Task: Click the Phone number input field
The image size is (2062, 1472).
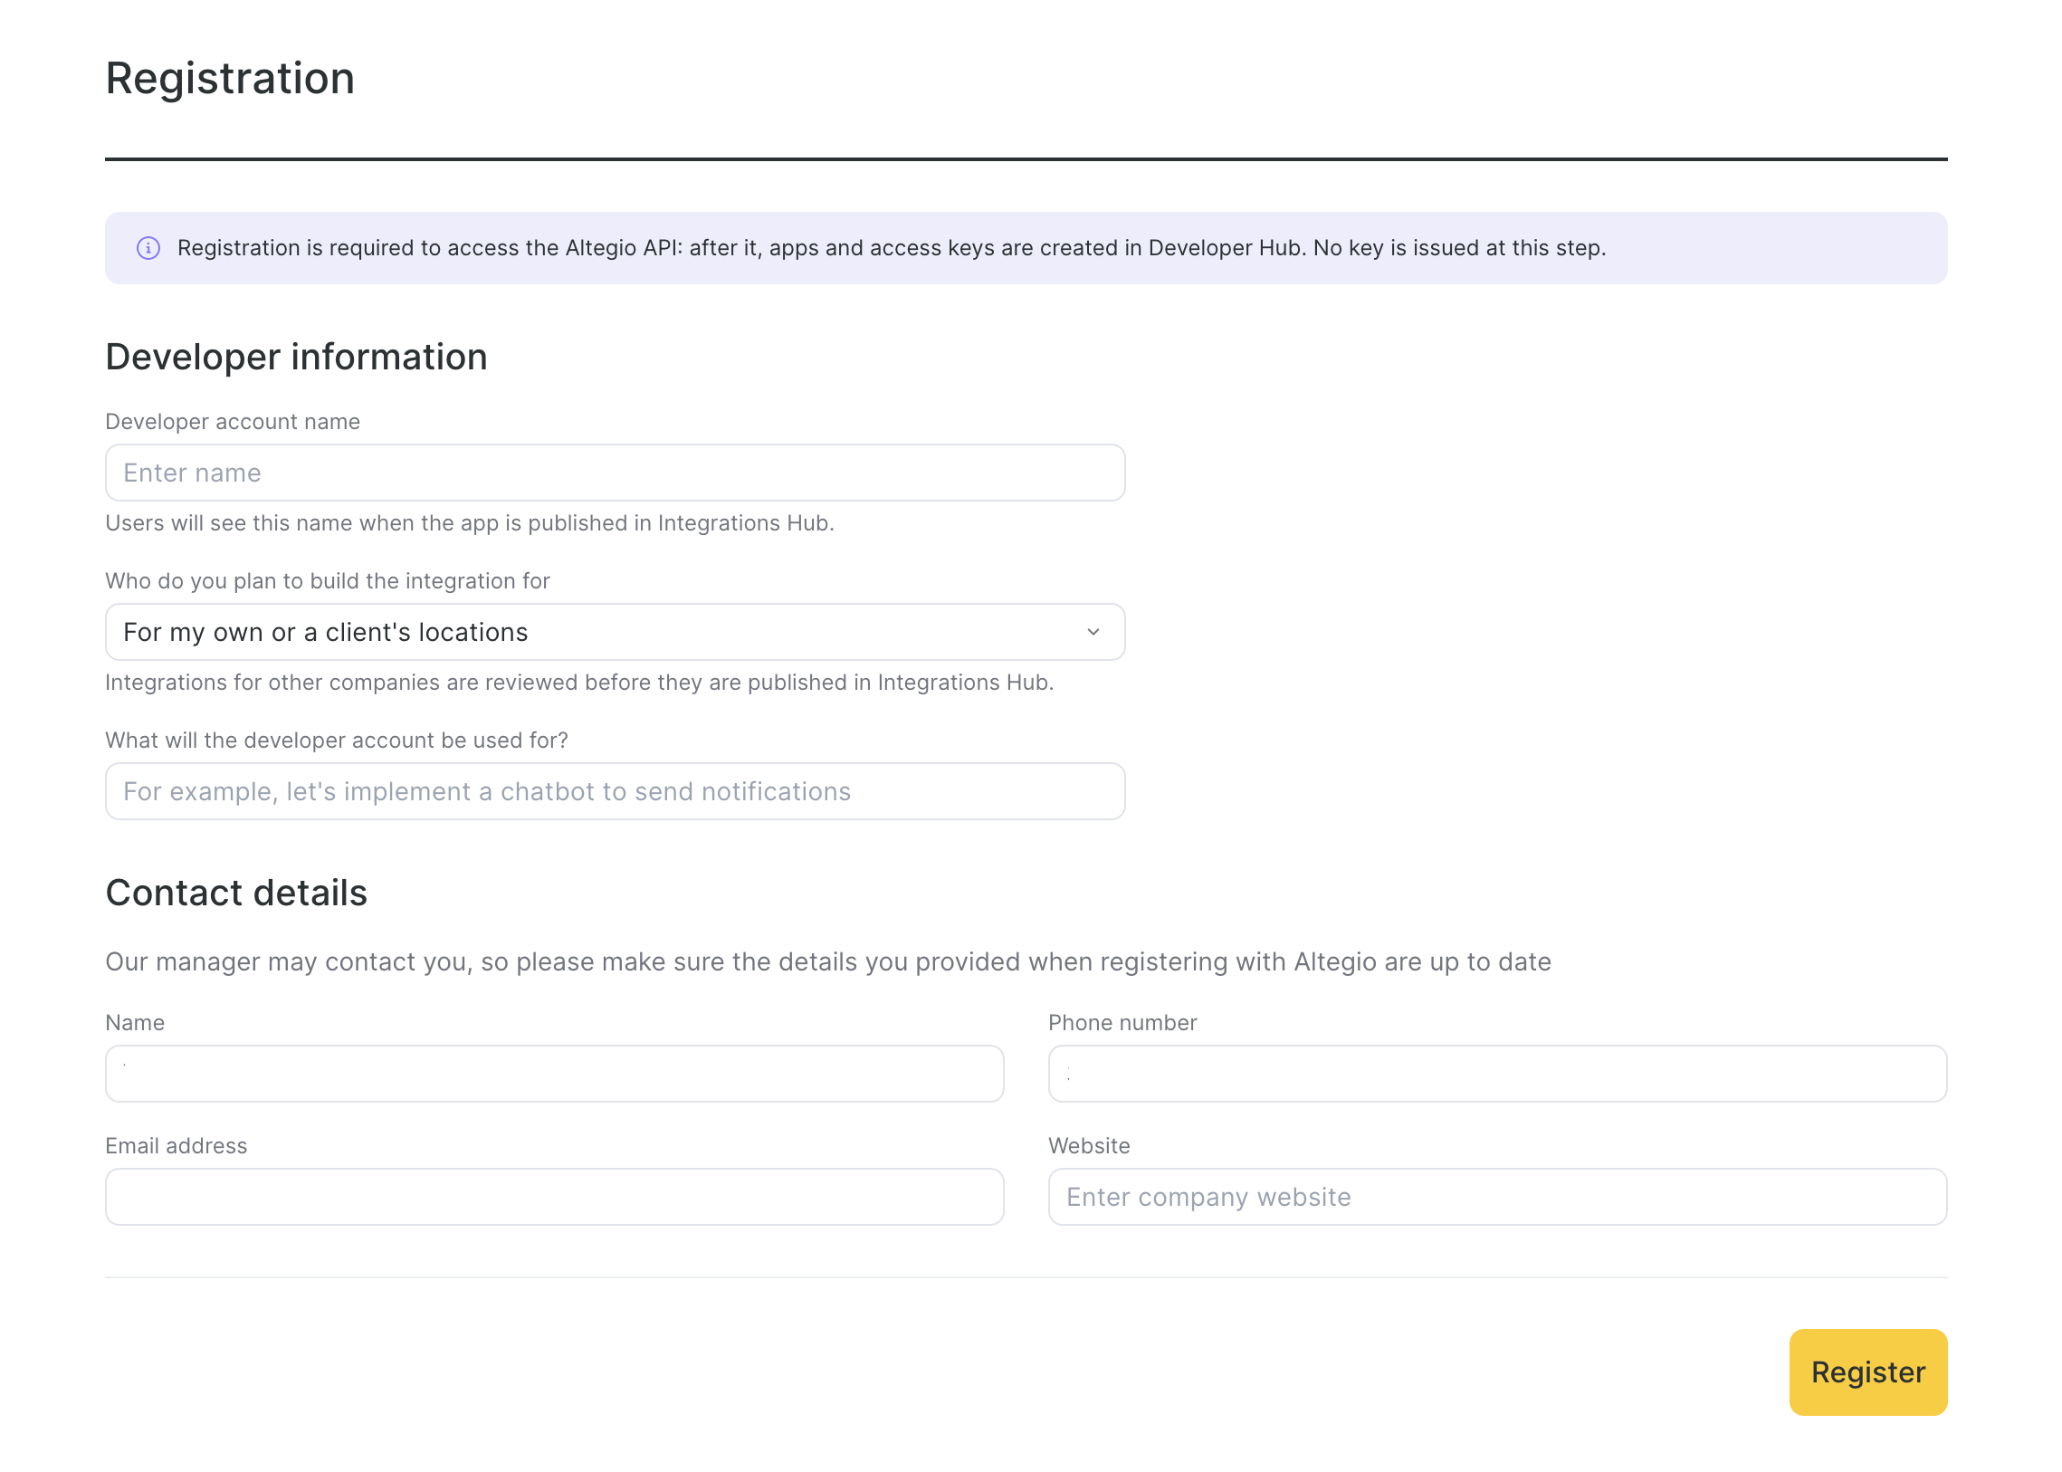Action: pyautogui.click(x=1498, y=1075)
